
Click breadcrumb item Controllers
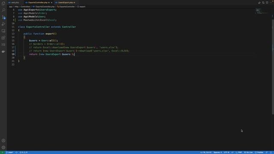click(x=25, y=7)
